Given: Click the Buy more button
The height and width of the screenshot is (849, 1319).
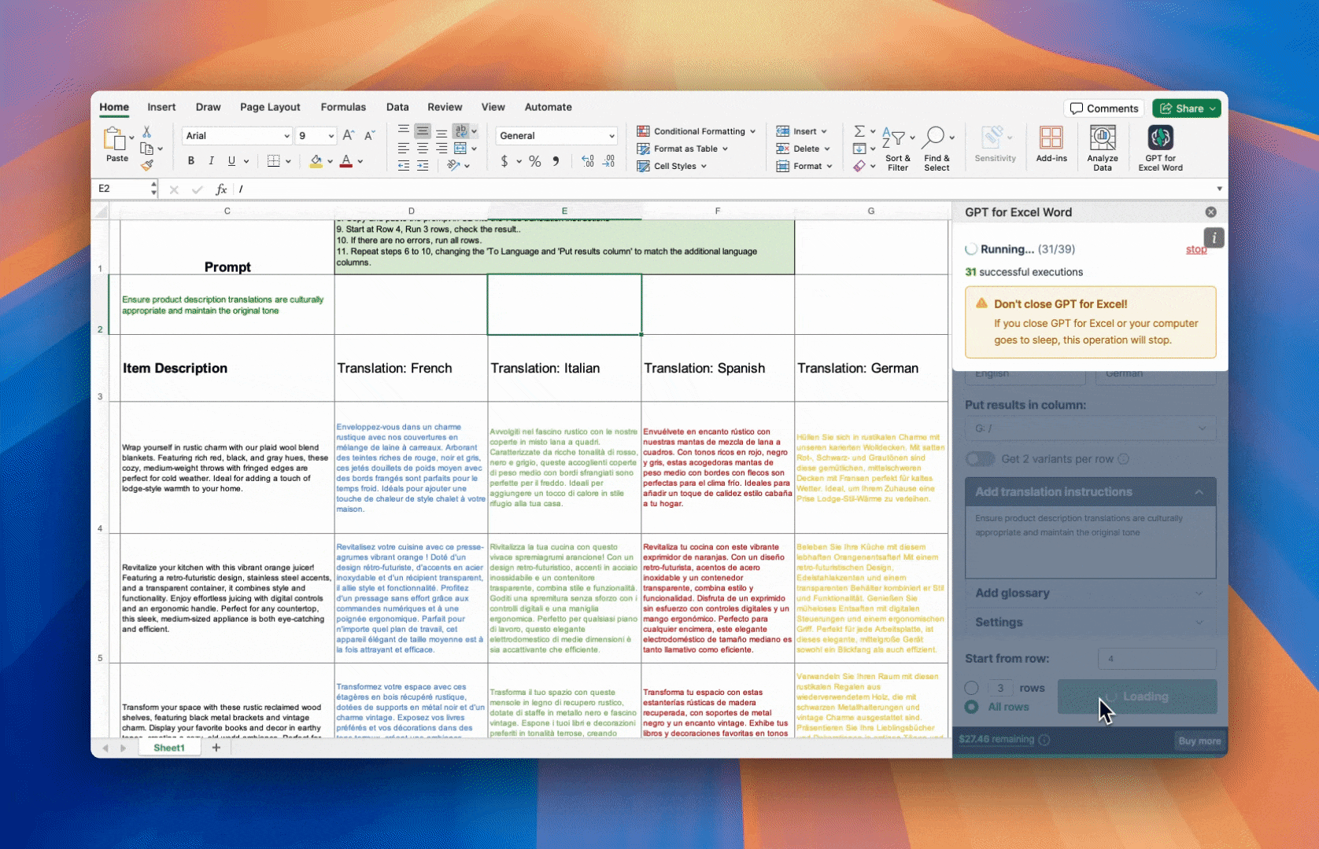Looking at the screenshot, I should point(1199,741).
